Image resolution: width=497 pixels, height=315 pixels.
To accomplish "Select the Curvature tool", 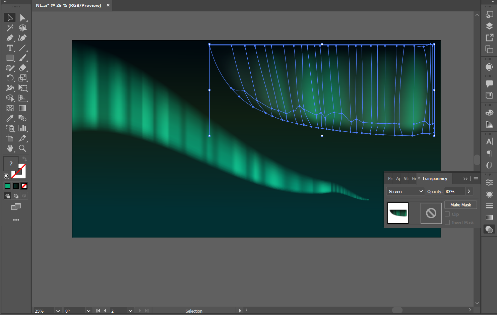I will (x=22, y=38).
